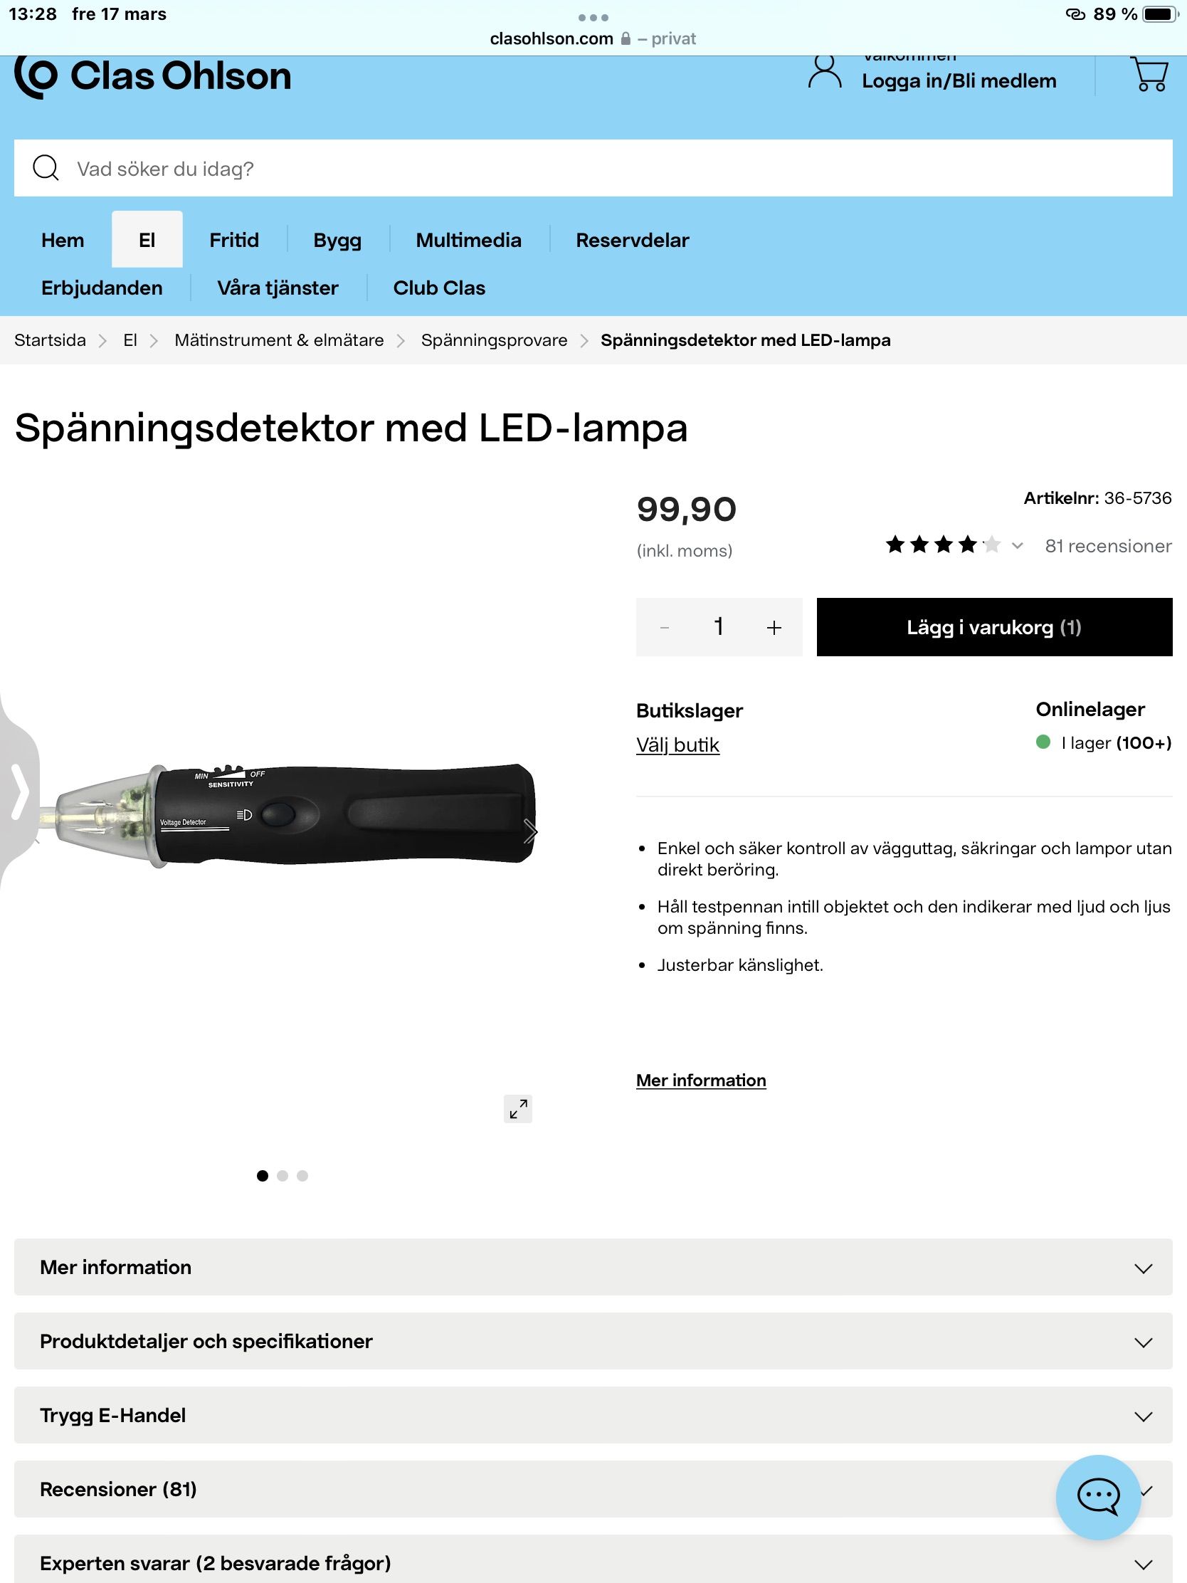Expand product image to fullscreen

pos(518,1108)
